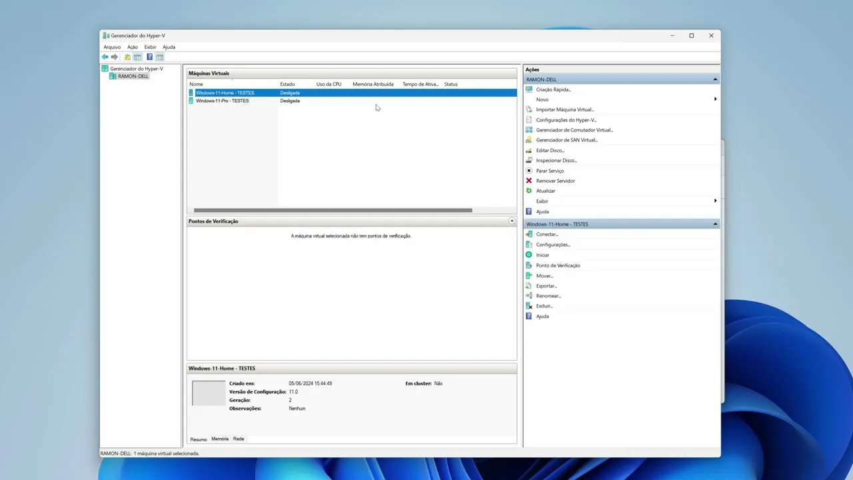Image resolution: width=853 pixels, height=480 pixels.
Task: Open the Exibir menu in menu bar
Action: tap(151, 47)
